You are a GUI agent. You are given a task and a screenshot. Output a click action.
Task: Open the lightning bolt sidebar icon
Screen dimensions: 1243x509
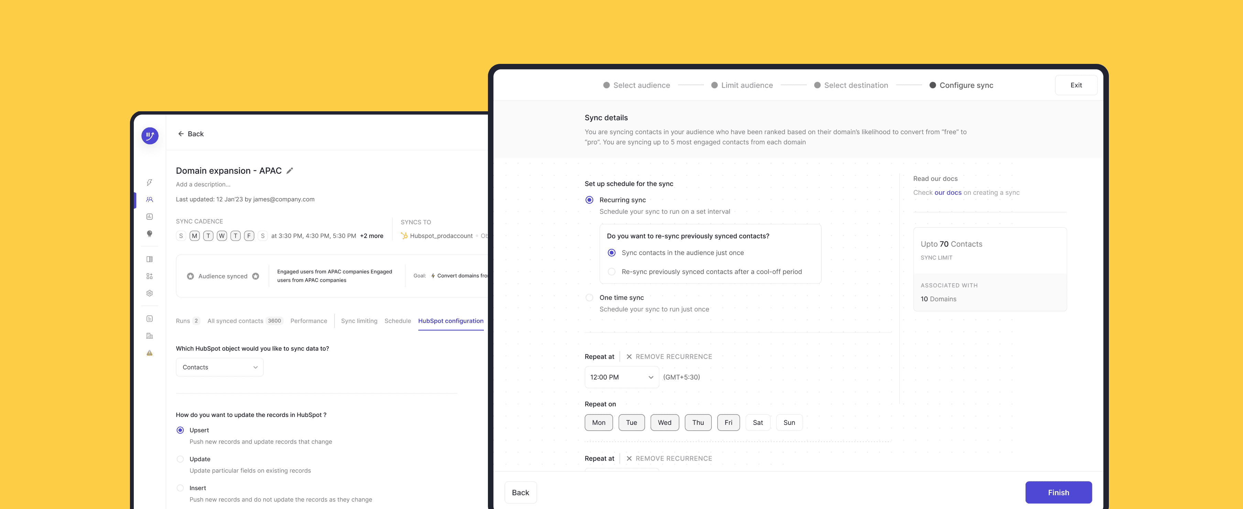tap(150, 183)
